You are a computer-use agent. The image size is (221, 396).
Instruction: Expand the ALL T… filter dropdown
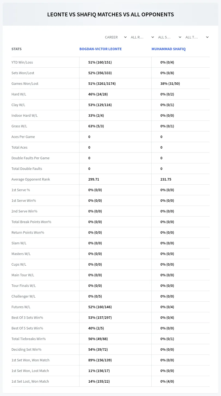click(x=196, y=37)
